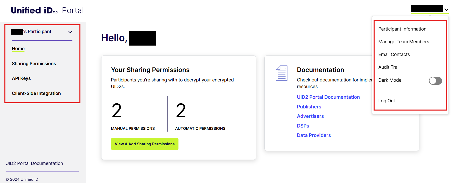Log Out of the portal

[x=387, y=101]
